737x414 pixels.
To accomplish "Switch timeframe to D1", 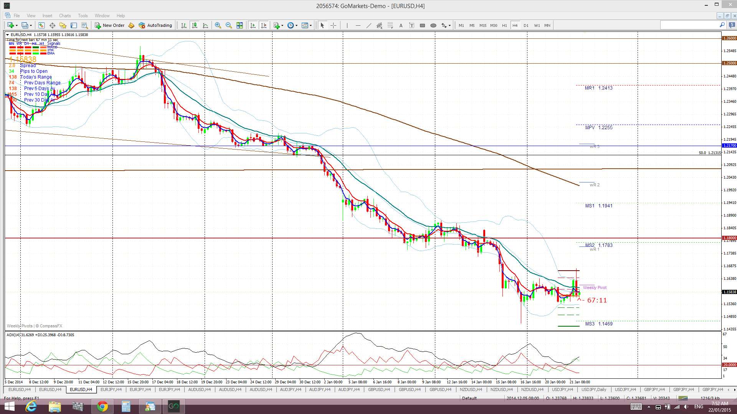I will click(x=526, y=25).
